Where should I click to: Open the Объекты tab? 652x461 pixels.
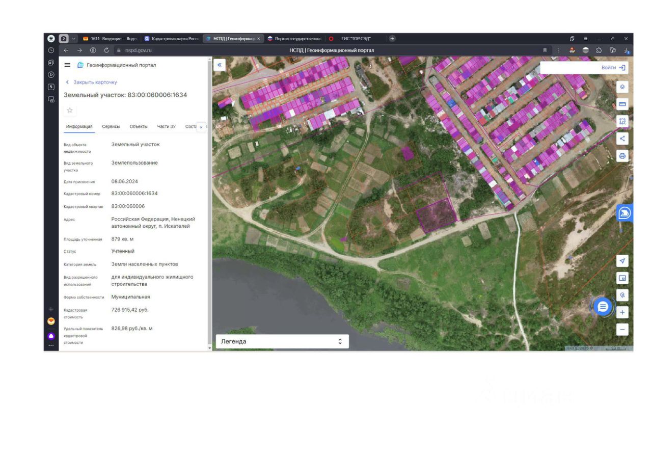tap(139, 127)
